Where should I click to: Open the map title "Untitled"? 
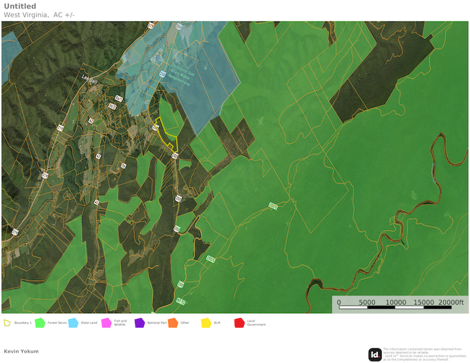click(x=19, y=6)
